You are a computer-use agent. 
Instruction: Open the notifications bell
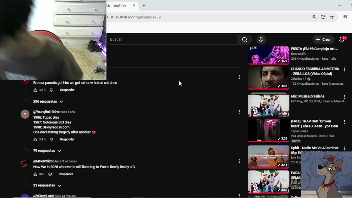[342, 40]
